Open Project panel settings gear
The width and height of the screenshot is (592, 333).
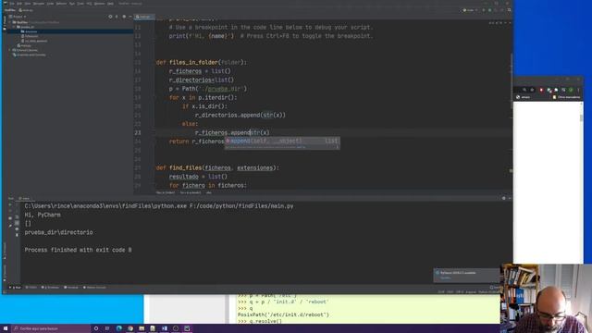click(124, 17)
